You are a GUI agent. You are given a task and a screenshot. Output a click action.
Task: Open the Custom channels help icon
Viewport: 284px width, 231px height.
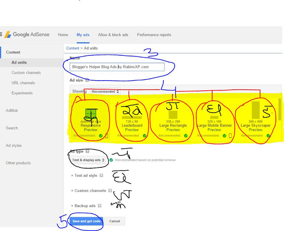110,190
